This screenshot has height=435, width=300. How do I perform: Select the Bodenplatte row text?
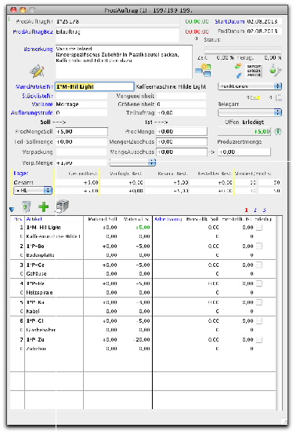pyautogui.click(x=41, y=255)
